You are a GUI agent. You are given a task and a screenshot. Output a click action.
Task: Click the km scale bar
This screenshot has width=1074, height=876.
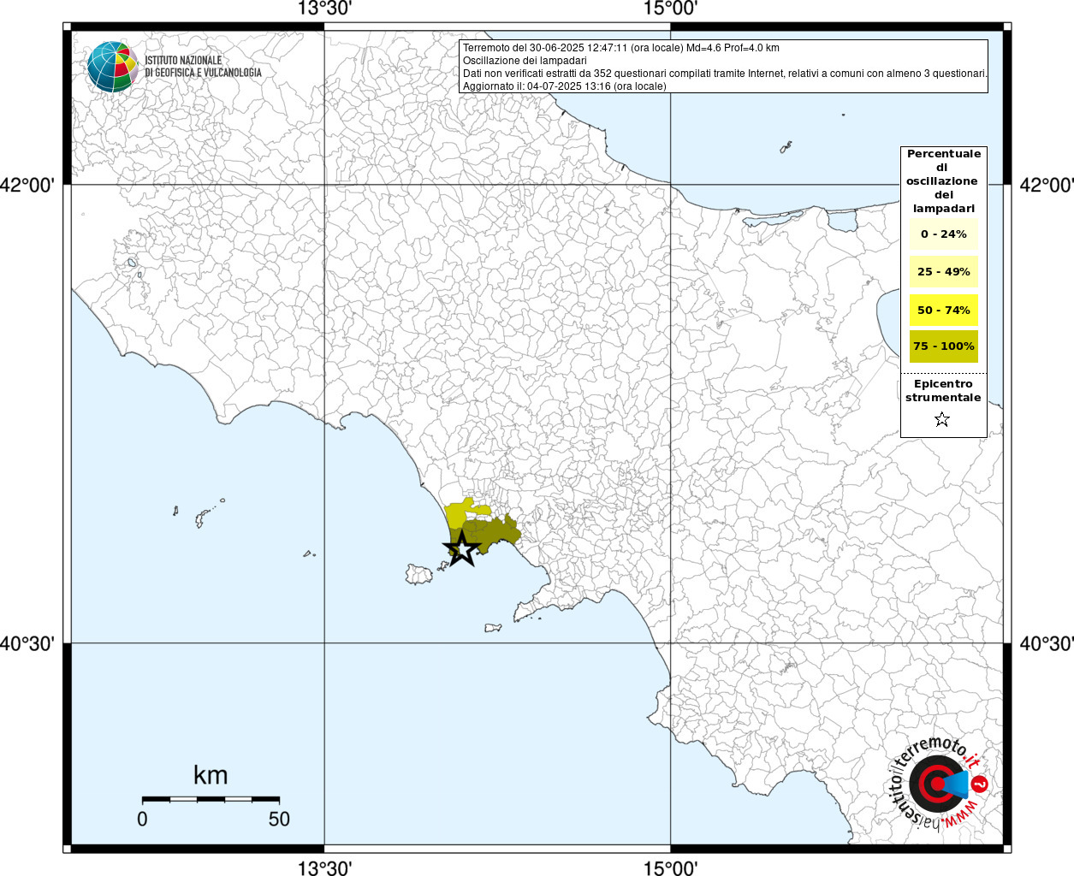pyautogui.click(x=211, y=799)
